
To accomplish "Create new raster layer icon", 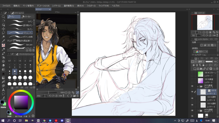I will 195,69.
